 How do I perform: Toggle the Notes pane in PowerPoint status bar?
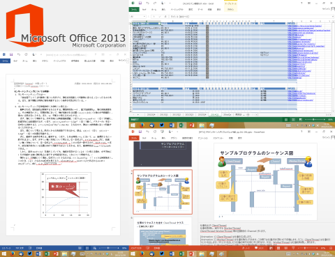pyautogui.click(x=245, y=248)
